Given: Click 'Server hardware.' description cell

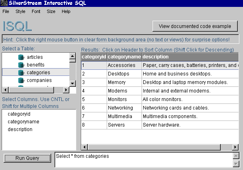Looking at the screenshot, I should (190, 125).
